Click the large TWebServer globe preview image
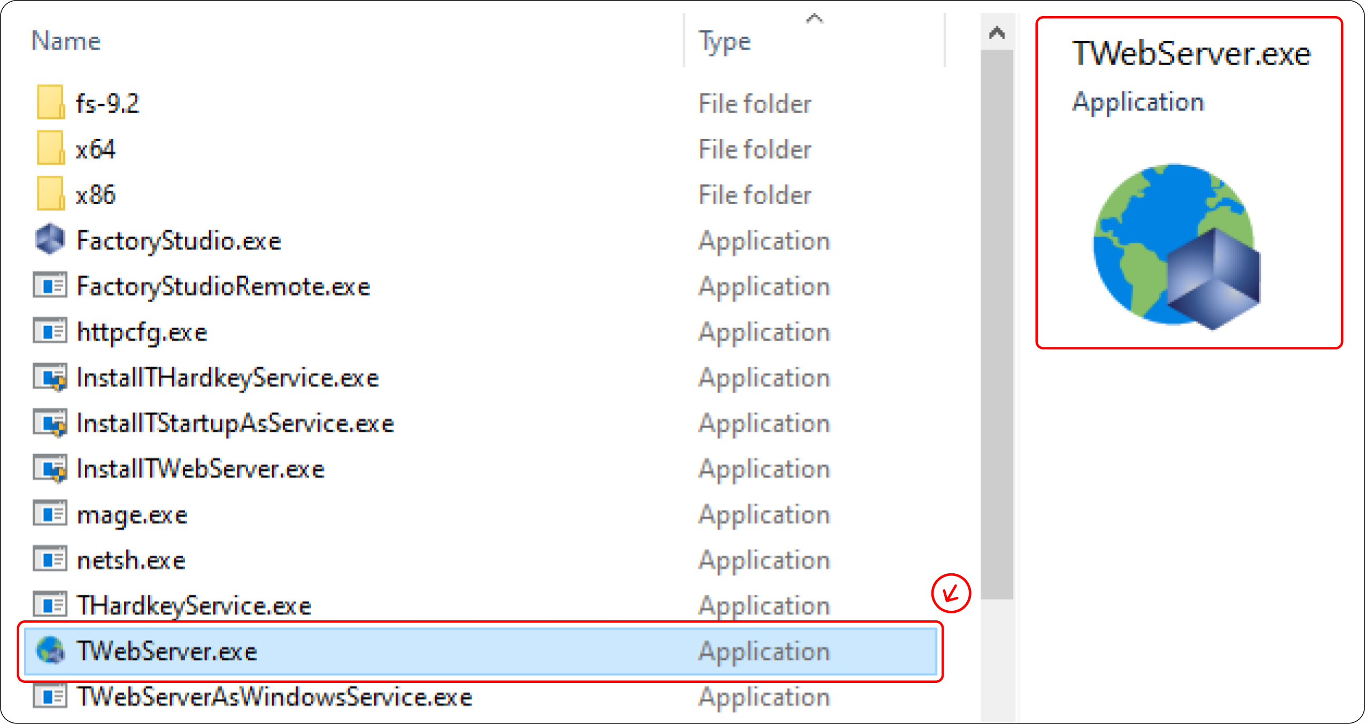Viewport: 1365px width, 724px height. (1177, 246)
